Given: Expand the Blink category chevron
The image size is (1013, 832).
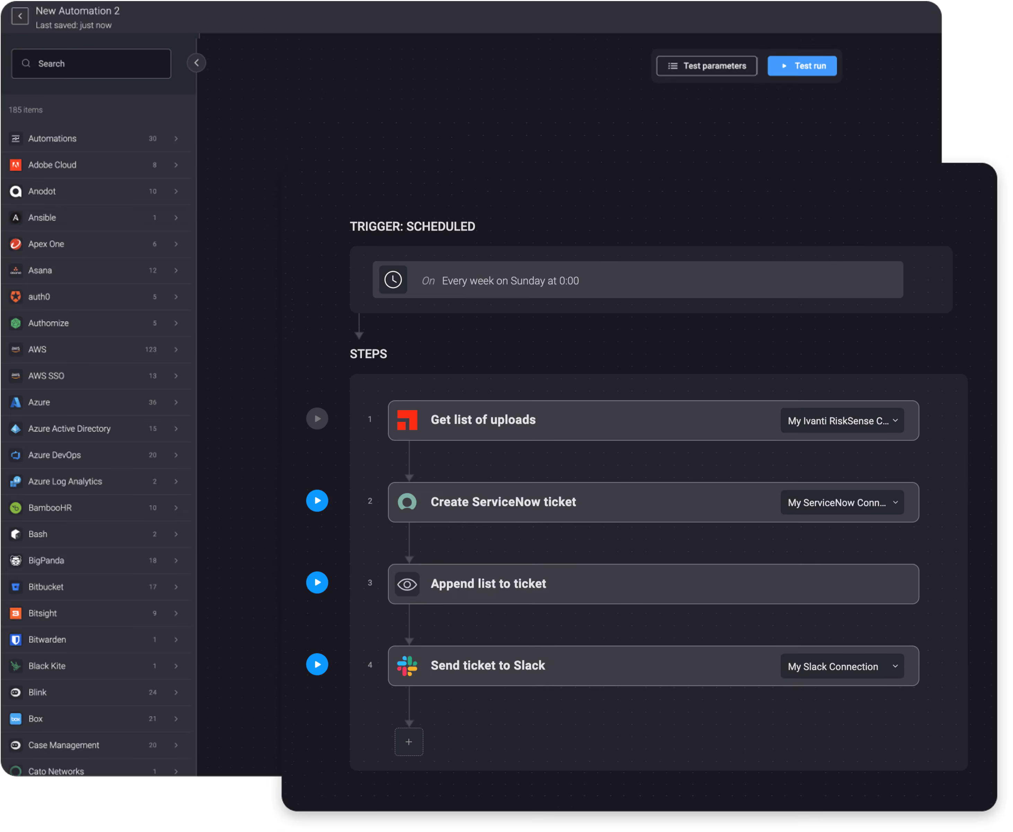Looking at the screenshot, I should [x=176, y=692].
